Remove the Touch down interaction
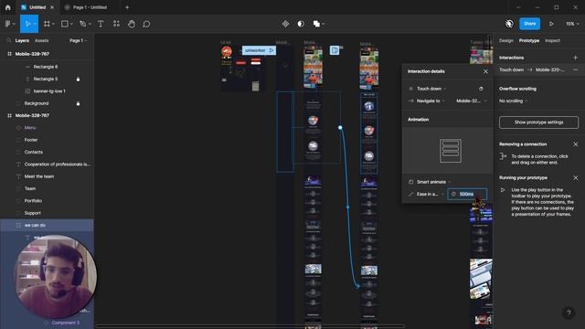 click(x=575, y=69)
